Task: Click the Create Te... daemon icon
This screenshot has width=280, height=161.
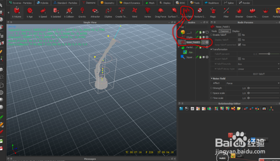Action: click(x=121, y=11)
